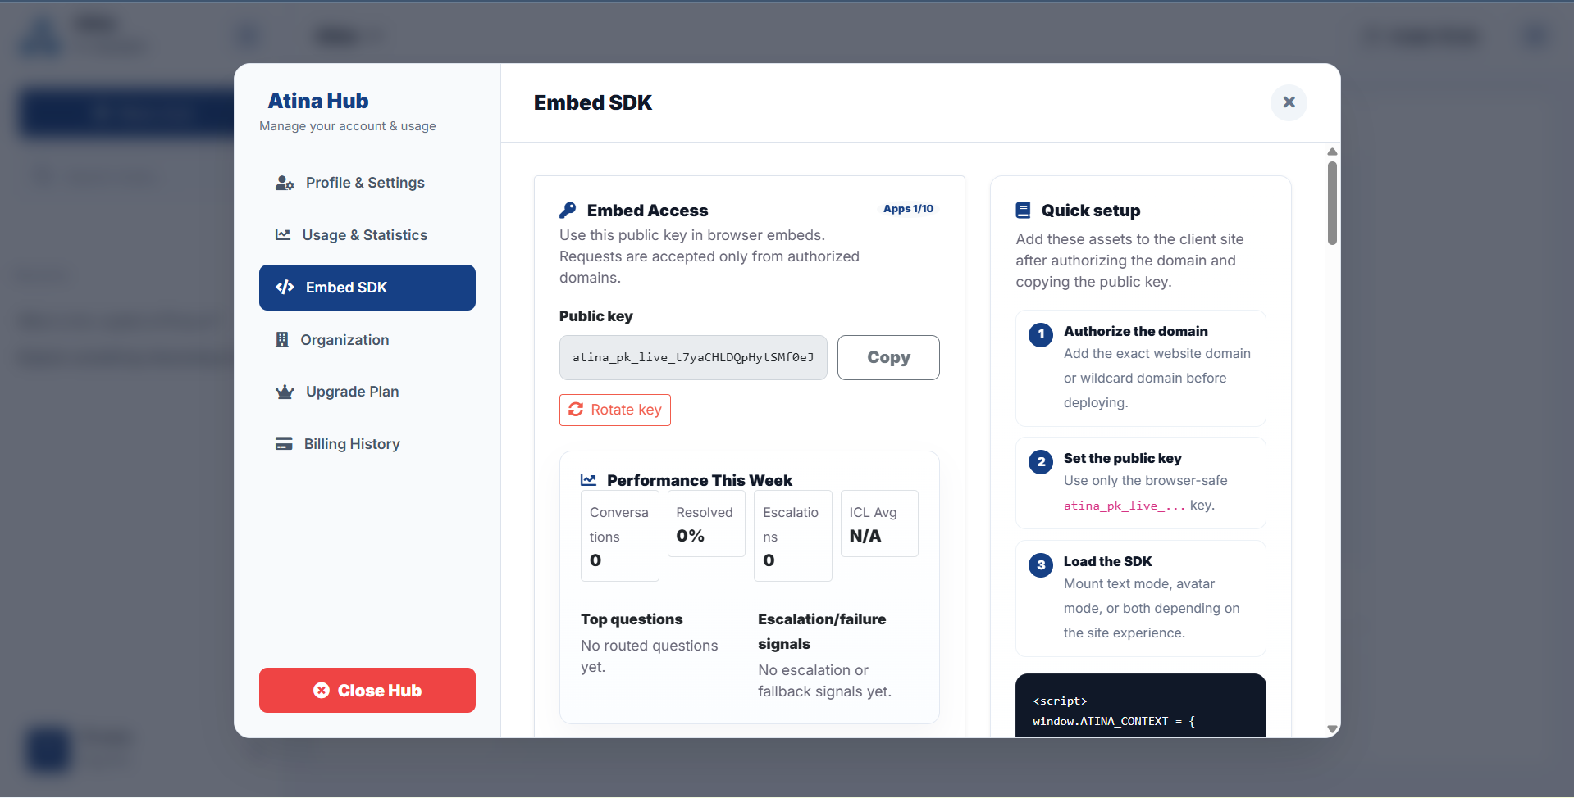Click step 2 Set the public key
Screen dimensions: 1574x798
1141,483
